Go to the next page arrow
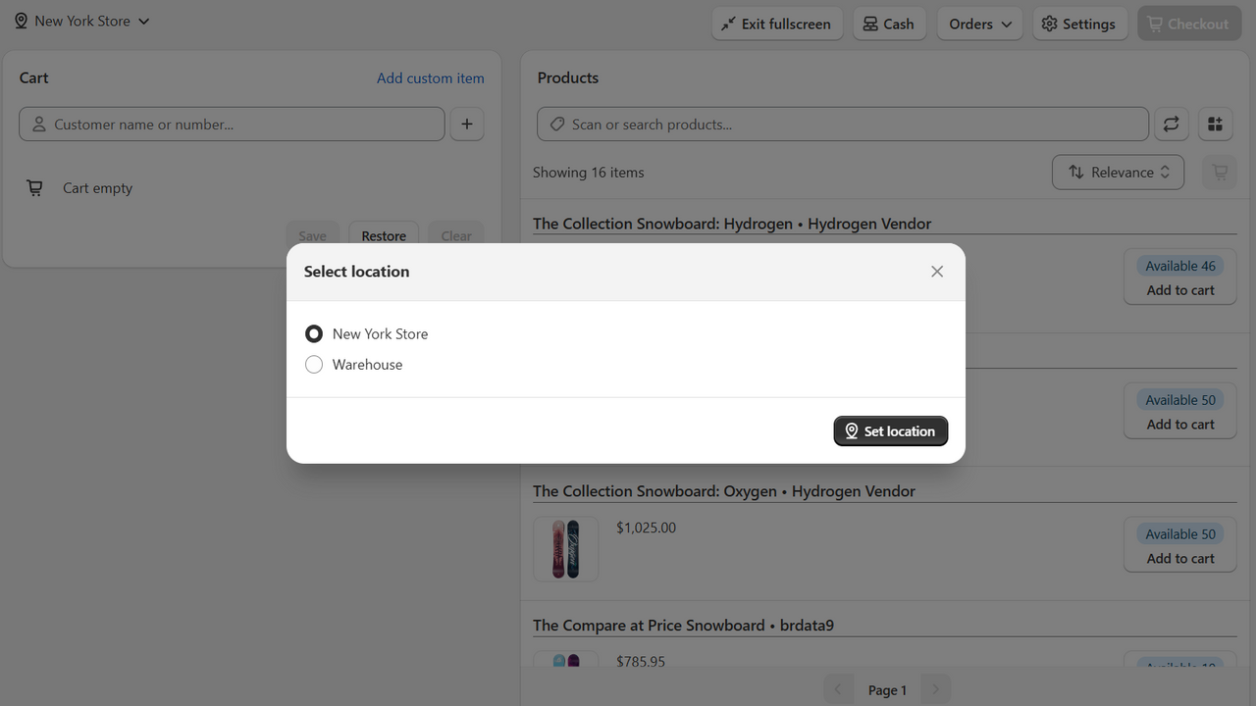Screen dimensions: 1256x706 coord(936,689)
